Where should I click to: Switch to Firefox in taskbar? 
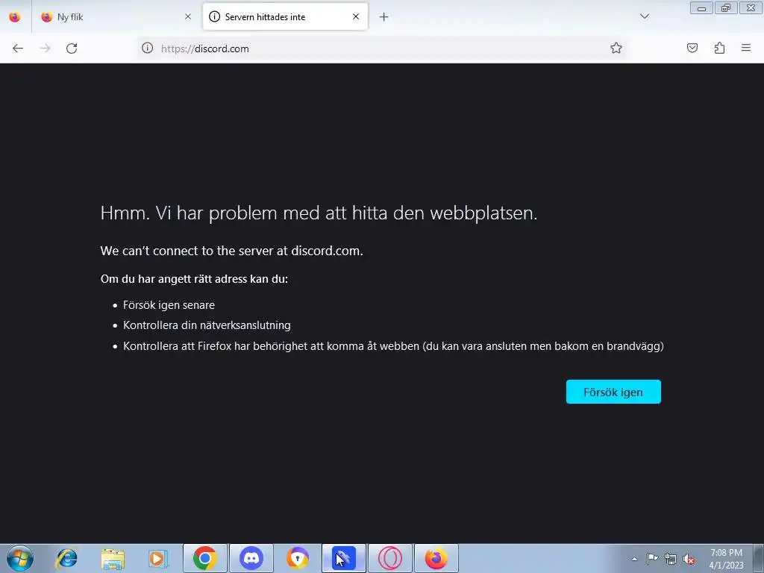coord(436,558)
